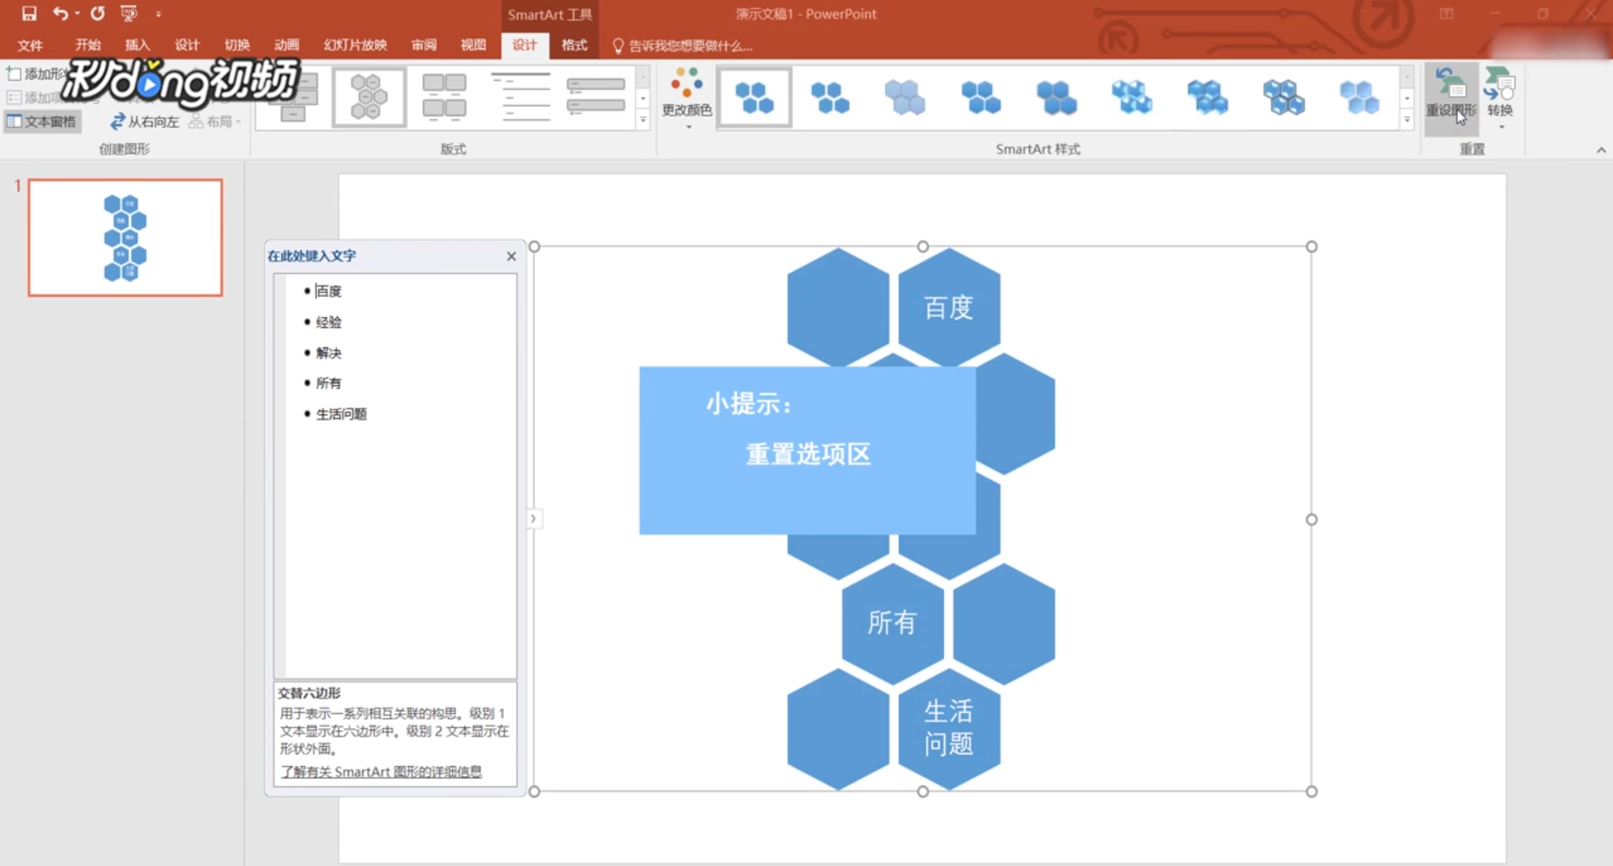1613x866 pixels.
Task: Select the alternating hexagons layout thumbnail
Action: tap(369, 98)
